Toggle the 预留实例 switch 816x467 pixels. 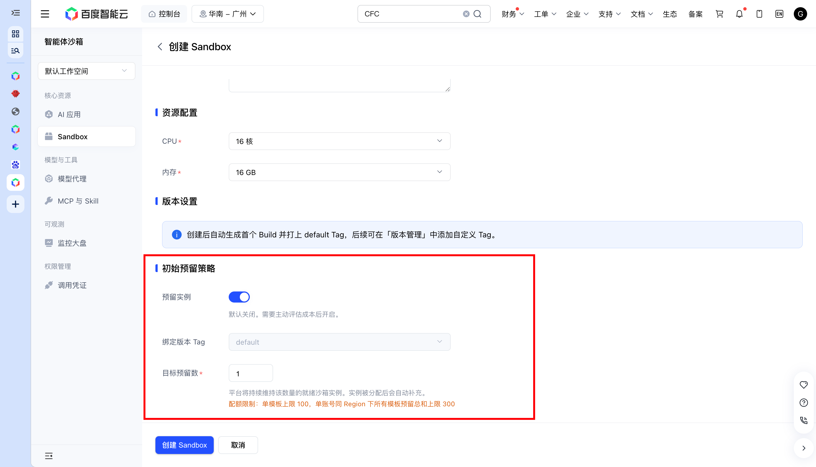pyautogui.click(x=239, y=297)
